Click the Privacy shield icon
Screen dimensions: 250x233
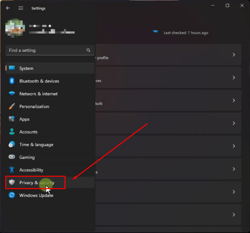(x=12, y=182)
